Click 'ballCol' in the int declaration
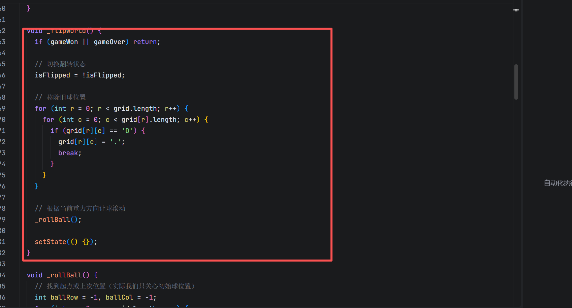This screenshot has height=308, width=572. (x=119, y=297)
